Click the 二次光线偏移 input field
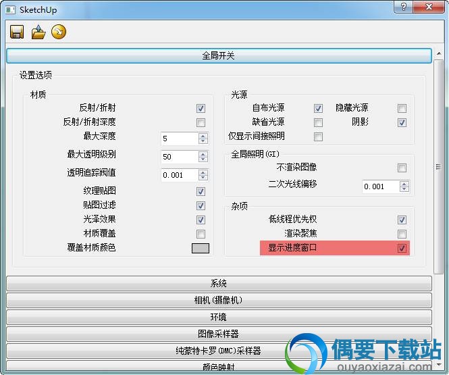The width and height of the screenshot is (449, 375). pos(381,186)
